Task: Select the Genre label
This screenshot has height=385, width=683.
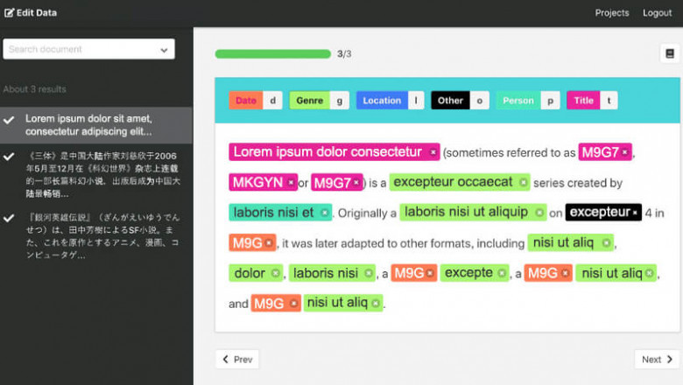Action: click(309, 101)
